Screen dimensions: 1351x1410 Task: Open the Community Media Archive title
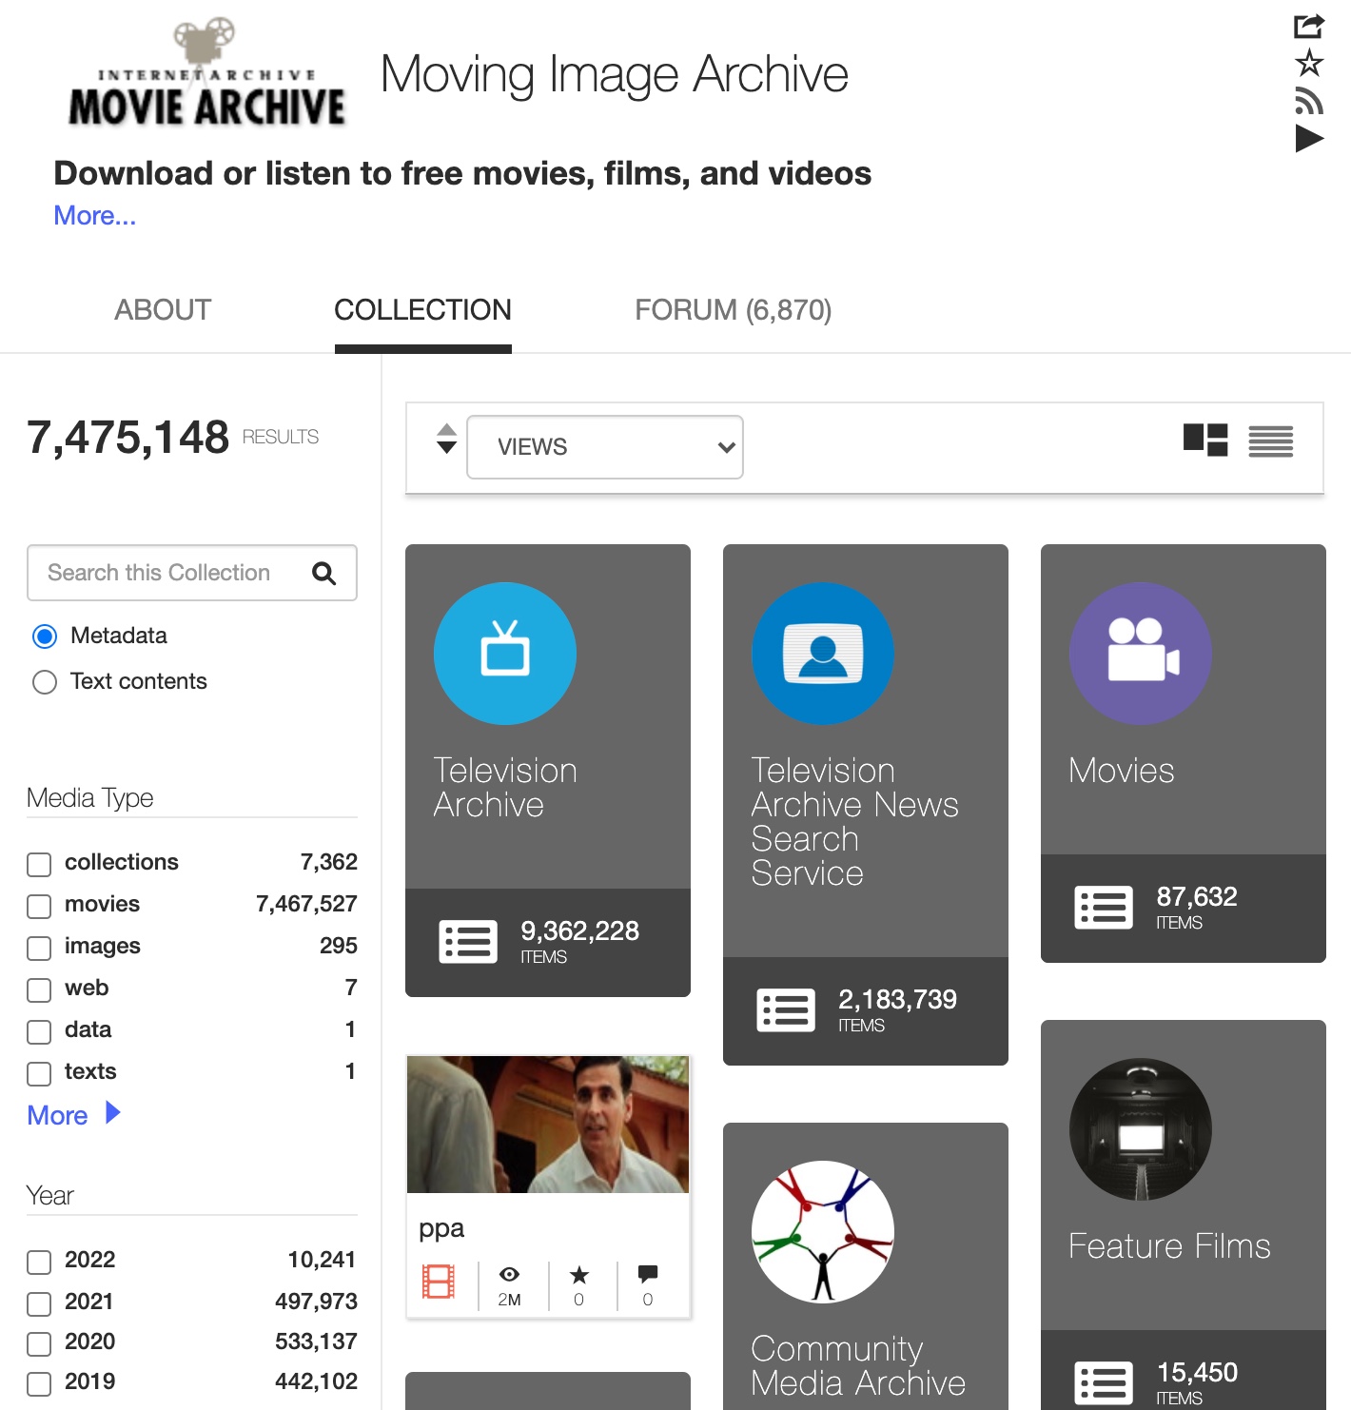tap(858, 1366)
